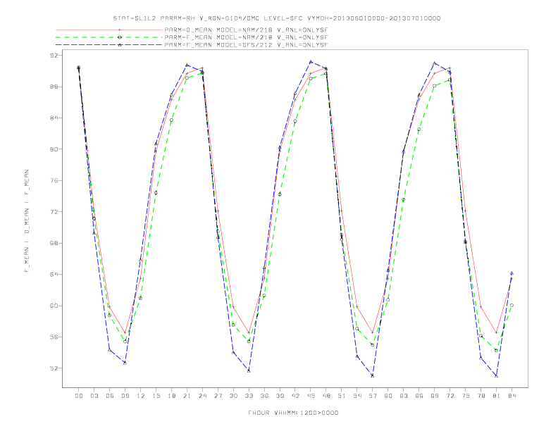Click the x-axis forecast hour label 33
Image resolution: width=558 pixels, height=431 pixels.
(249, 396)
